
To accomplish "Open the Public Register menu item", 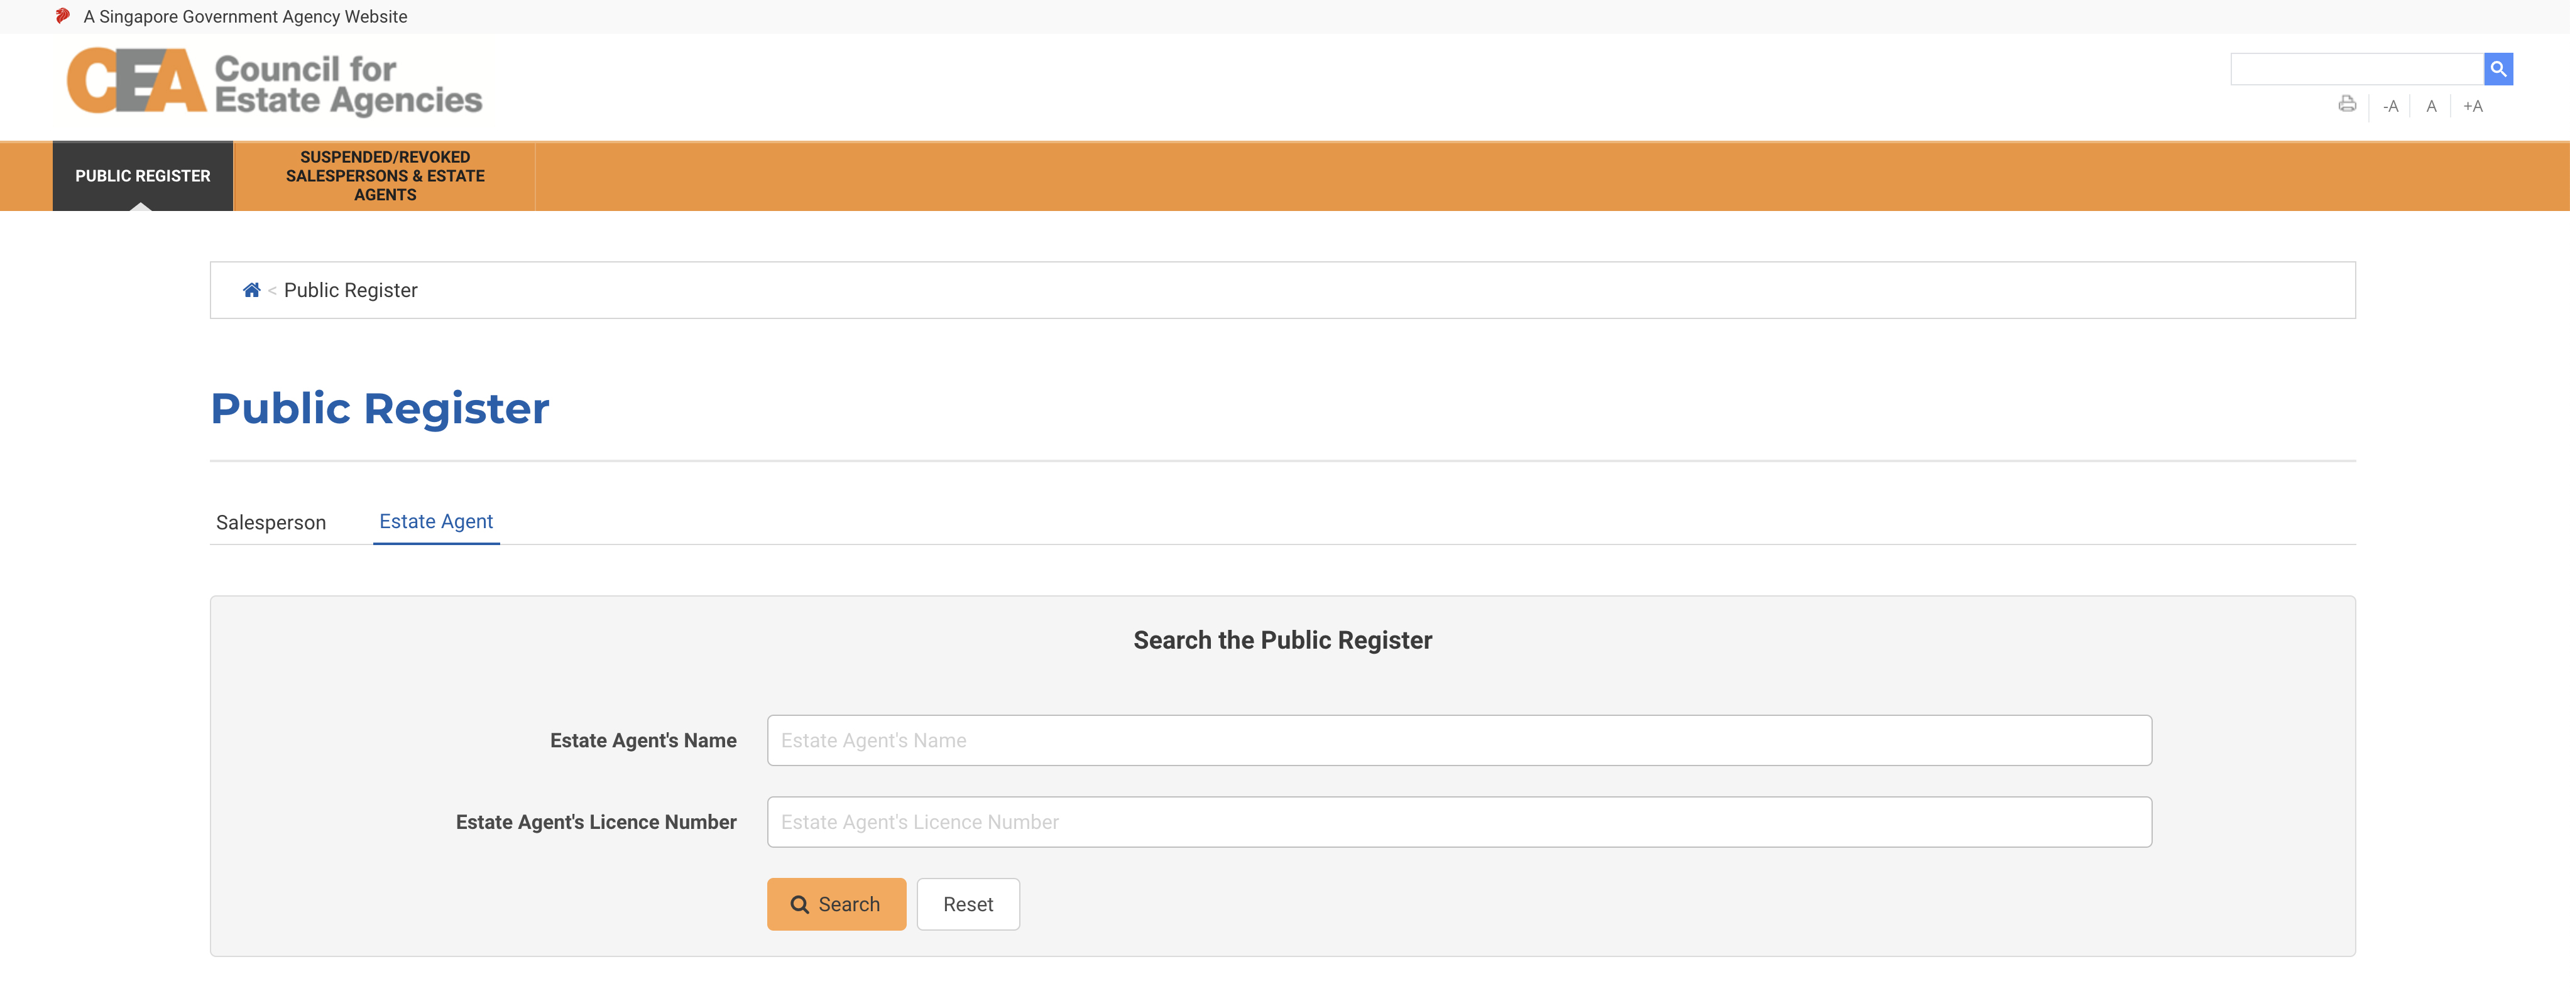I will [141, 175].
